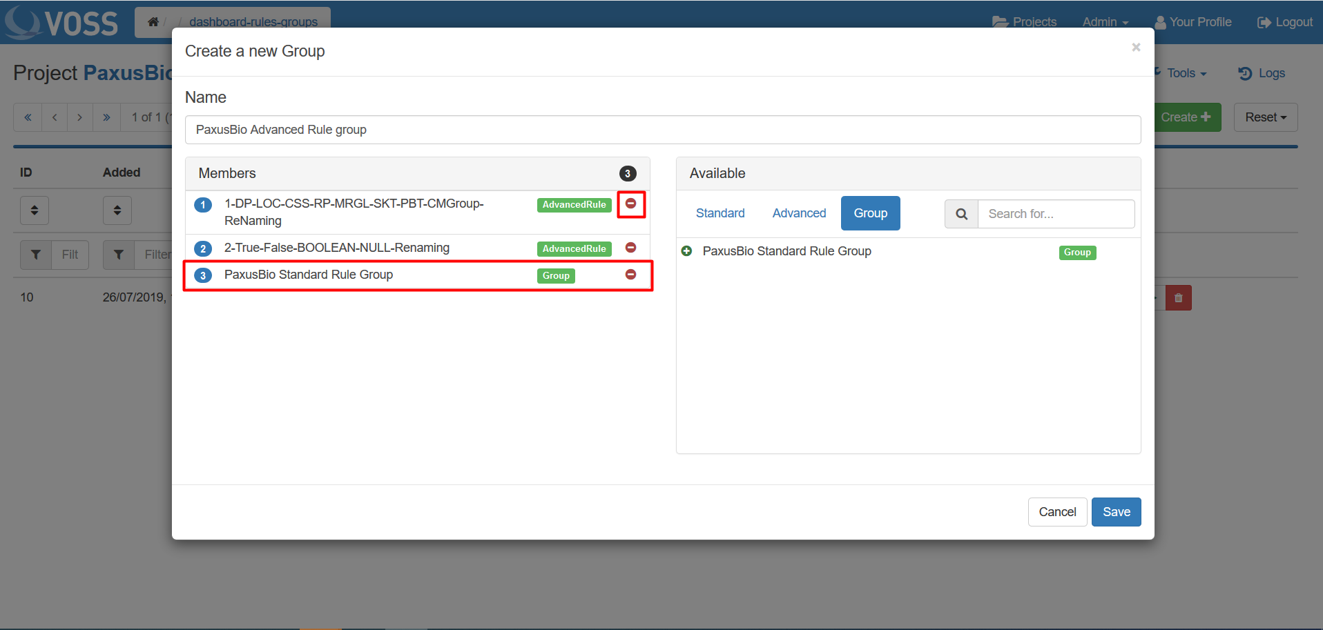
Task: Click the ID column filter icon
Action: (36, 255)
